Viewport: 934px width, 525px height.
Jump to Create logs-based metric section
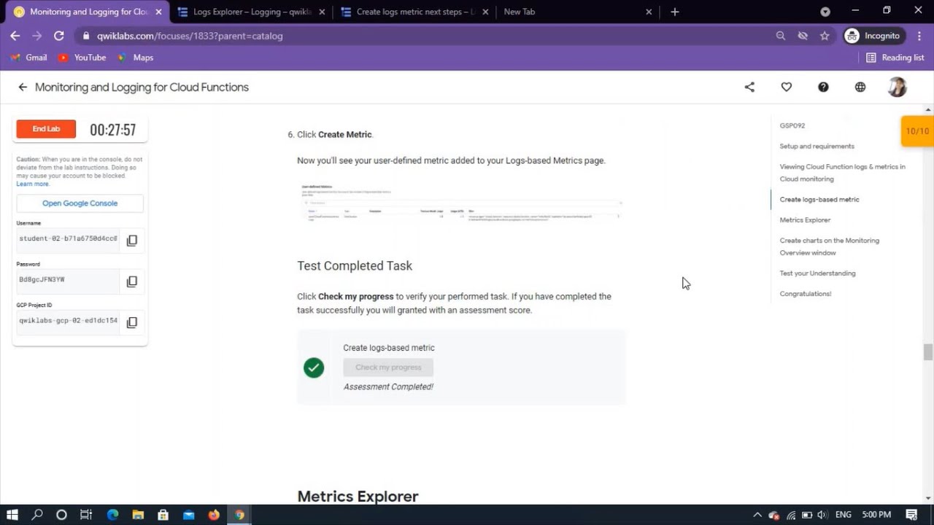coord(819,199)
